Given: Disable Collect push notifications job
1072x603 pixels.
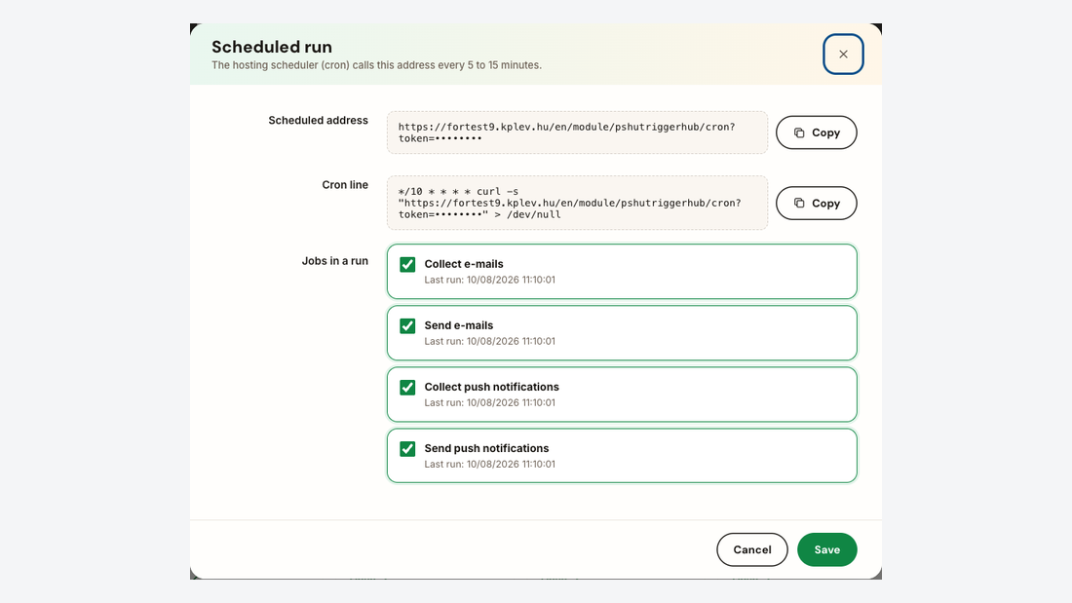Looking at the screenshot, I should (x=407, y=388).
